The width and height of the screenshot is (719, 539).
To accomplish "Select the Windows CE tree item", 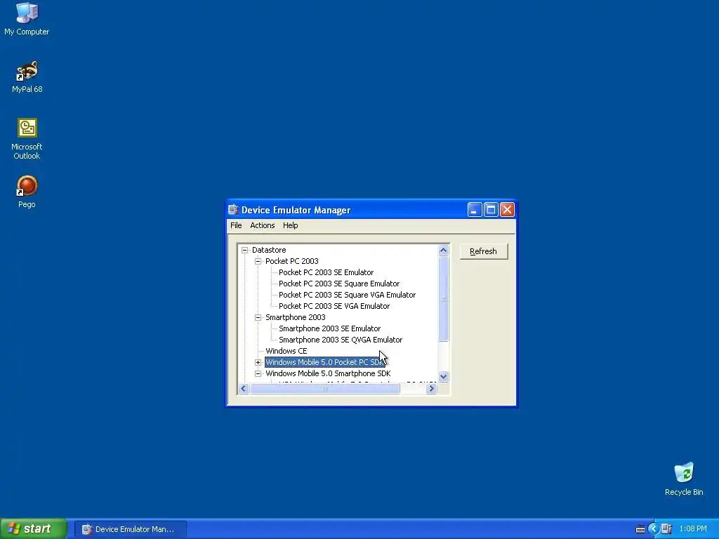I will 286,351.
